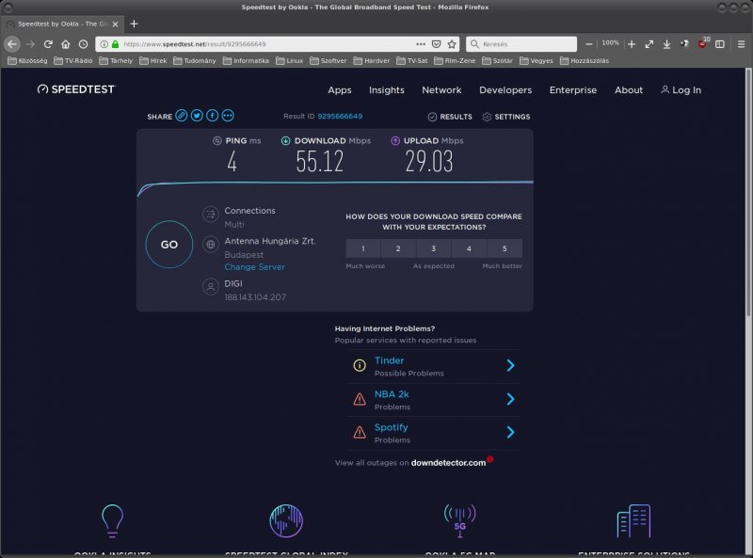Open the downloads arrow icon
Screen dimensions: 753x558
coord(666,44)
